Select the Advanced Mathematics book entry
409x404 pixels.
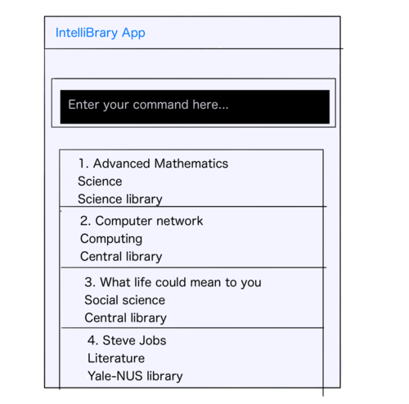(x=191, y=178)
